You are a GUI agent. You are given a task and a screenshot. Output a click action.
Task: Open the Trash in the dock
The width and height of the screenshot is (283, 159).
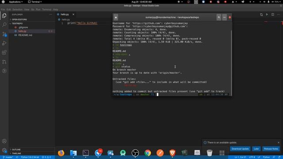point(210,153)
